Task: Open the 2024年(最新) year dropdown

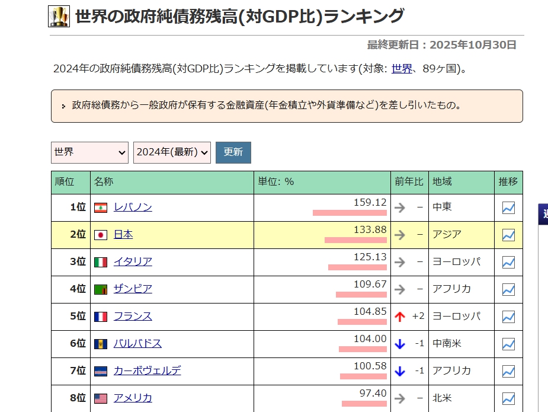Action: click(x=172, y=152)
